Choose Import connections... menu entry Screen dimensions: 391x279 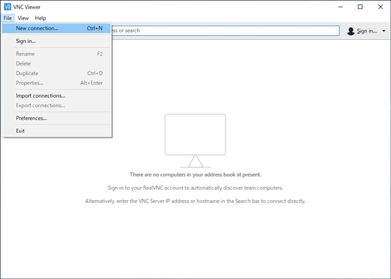click(x=56, y=96)
